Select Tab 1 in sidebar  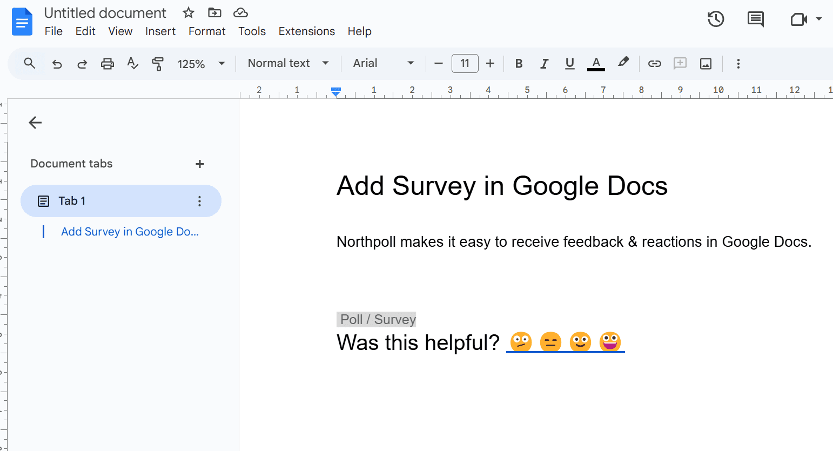click(121, 201)
